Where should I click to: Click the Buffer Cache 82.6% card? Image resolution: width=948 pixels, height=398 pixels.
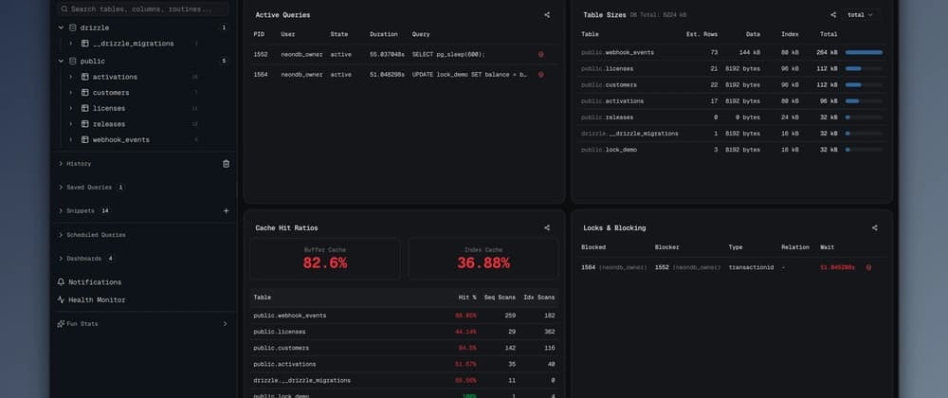325,259
